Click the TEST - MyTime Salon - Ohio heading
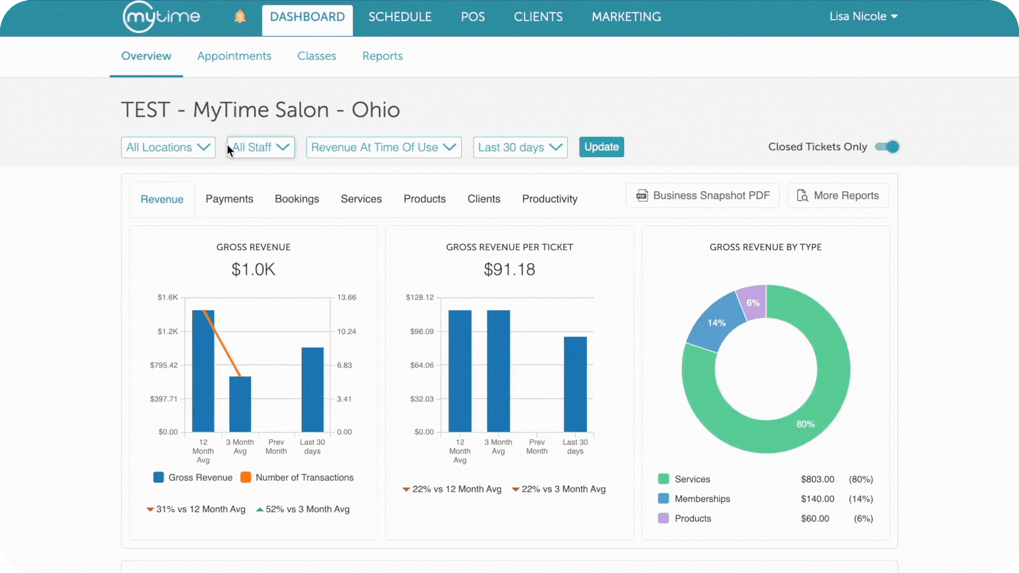 tap(261, 110)
